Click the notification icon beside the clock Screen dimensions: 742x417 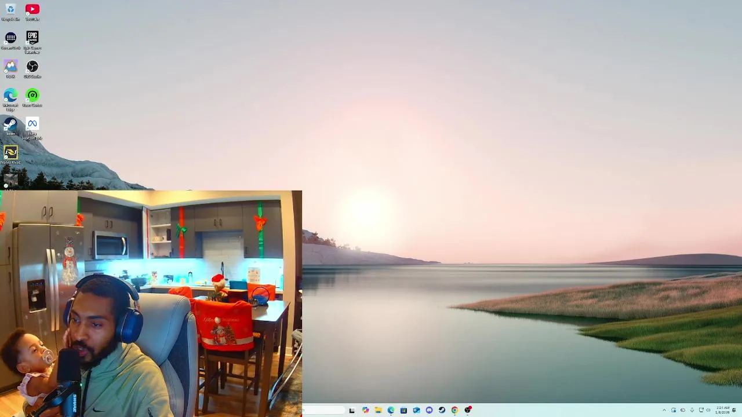click(x=734, y=410)
